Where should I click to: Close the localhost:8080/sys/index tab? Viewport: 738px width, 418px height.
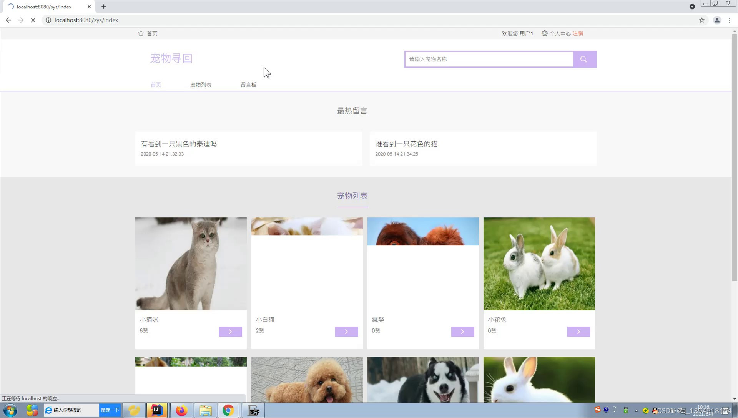(x=89, y=7)
